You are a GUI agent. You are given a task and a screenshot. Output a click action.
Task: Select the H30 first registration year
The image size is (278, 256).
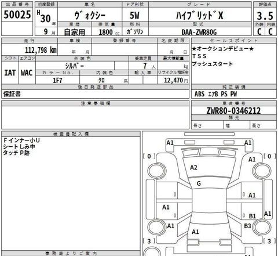coord(44,17)
